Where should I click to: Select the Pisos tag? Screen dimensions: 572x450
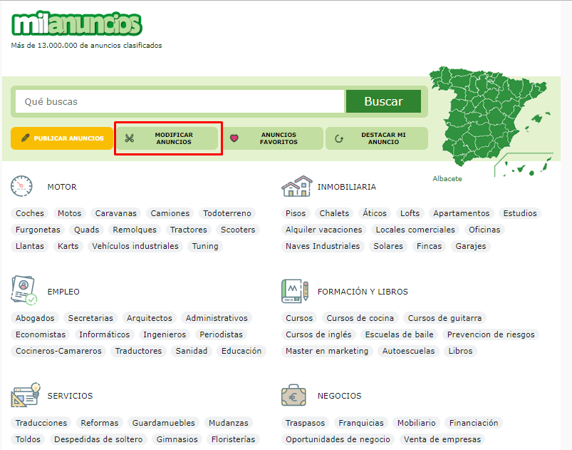296,213
